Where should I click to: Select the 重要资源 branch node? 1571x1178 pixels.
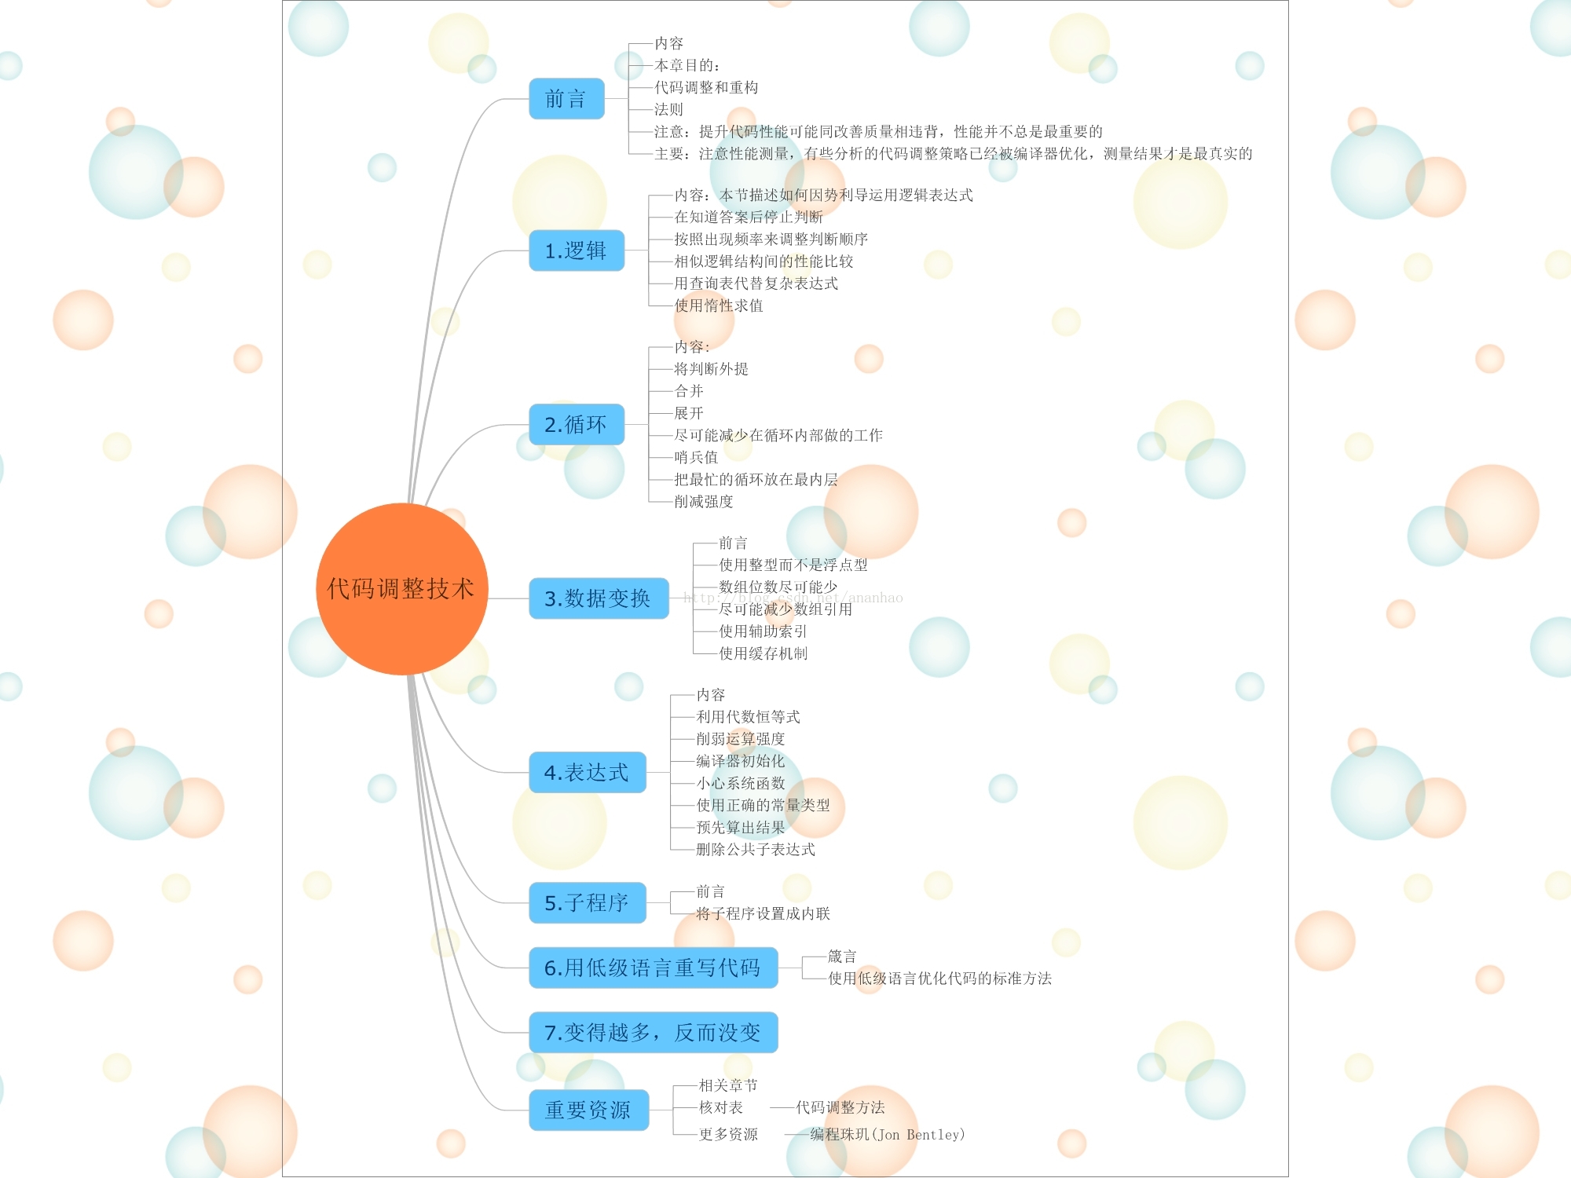[x=588, y=1110]
